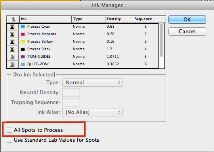214x152 pixels.
Task: Enable Use Standard Lab Values for Spots
Action: pyautogui.click(x=10, y=140)
